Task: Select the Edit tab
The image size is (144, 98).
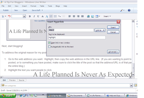Action: pyautogui.click(x=4, y=80)
